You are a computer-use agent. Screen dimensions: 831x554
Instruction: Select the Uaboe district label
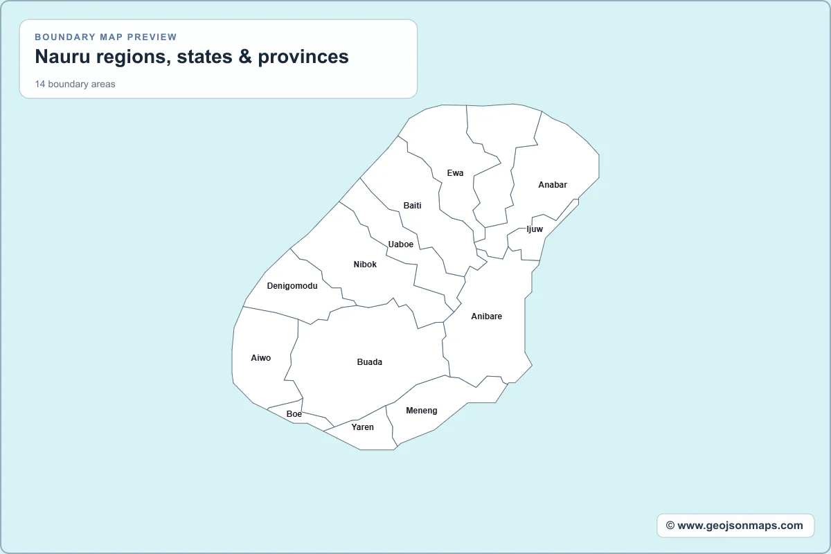401,244
